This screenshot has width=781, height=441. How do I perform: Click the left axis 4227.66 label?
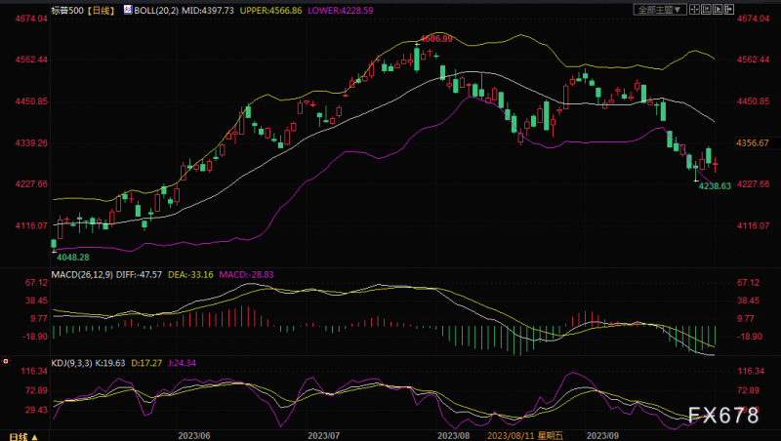pos(31,184)
